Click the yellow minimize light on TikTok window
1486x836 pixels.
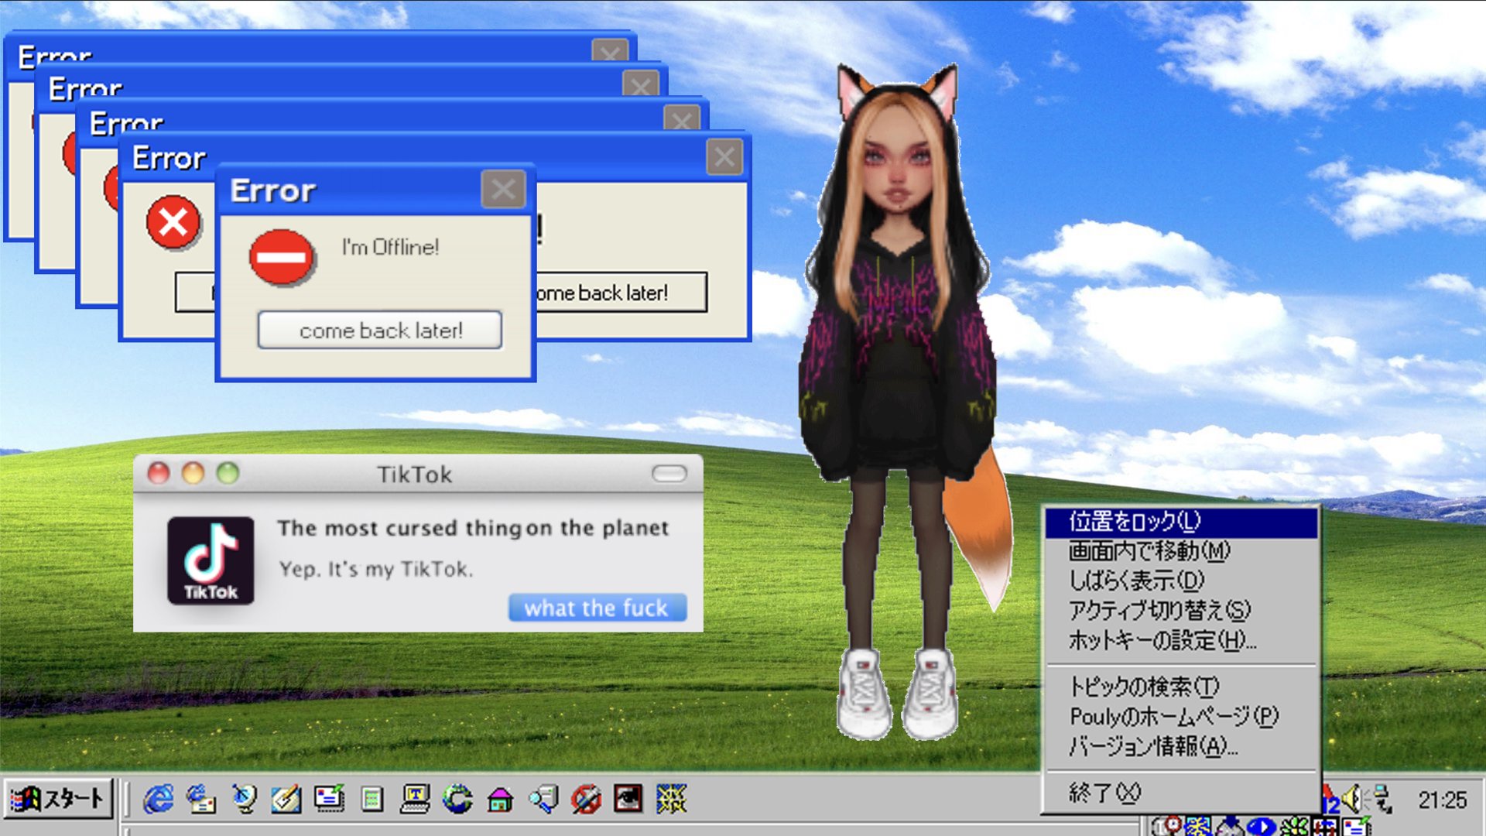(193, 473)
